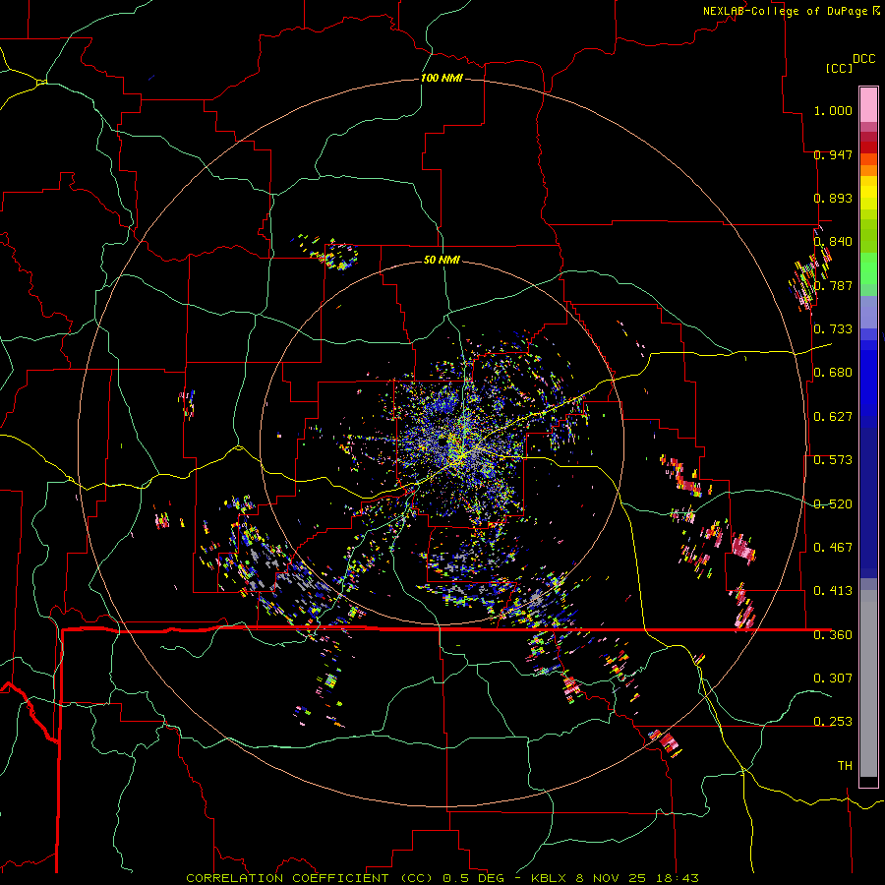Viewport: 885px width, 885px height.
Task: Click the [CC] legend unit label
Action: point(839,68)
